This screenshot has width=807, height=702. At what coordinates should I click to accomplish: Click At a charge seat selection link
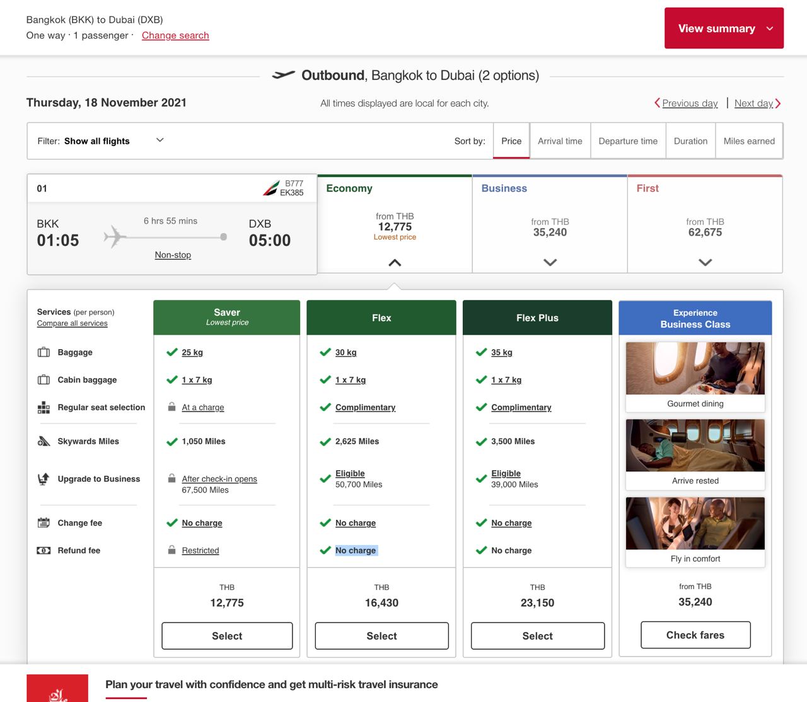(203, 407)
